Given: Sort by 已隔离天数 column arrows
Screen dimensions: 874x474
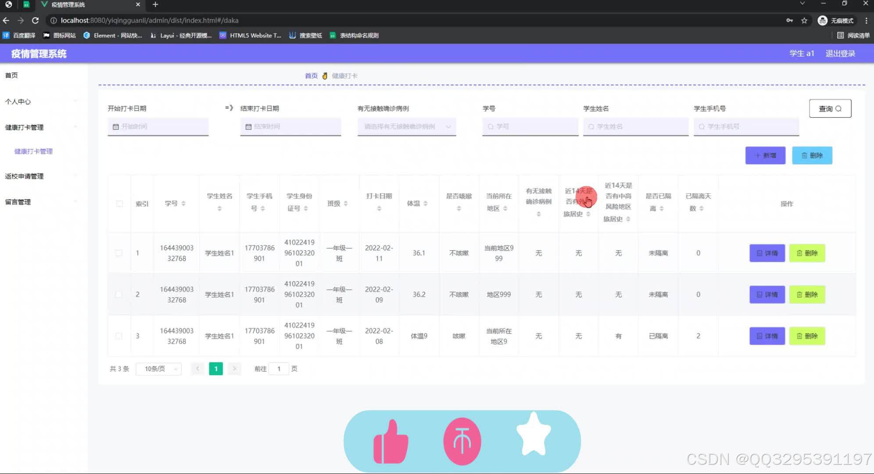Looking at the screenshot, I should pos(701,208).
